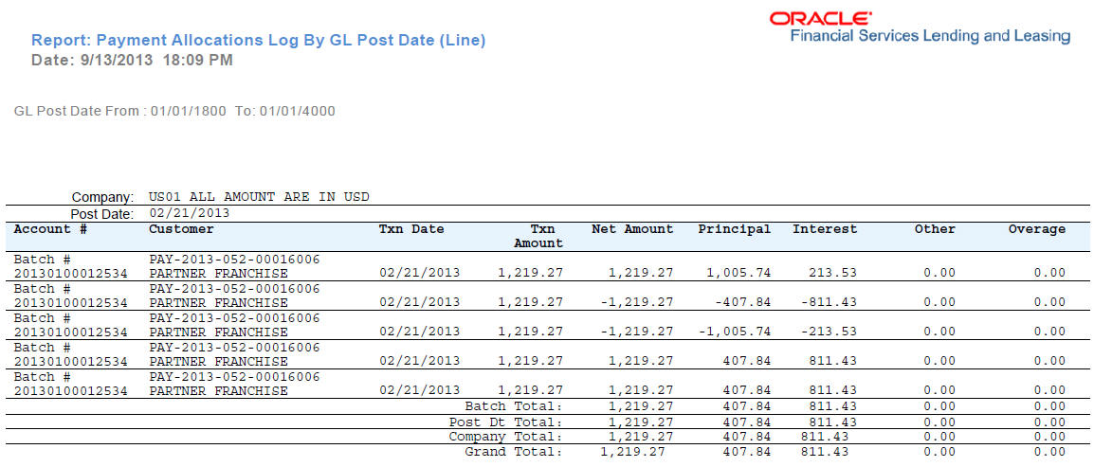
Task: Click the Overage column header
Action: (x=1037, y=229)
